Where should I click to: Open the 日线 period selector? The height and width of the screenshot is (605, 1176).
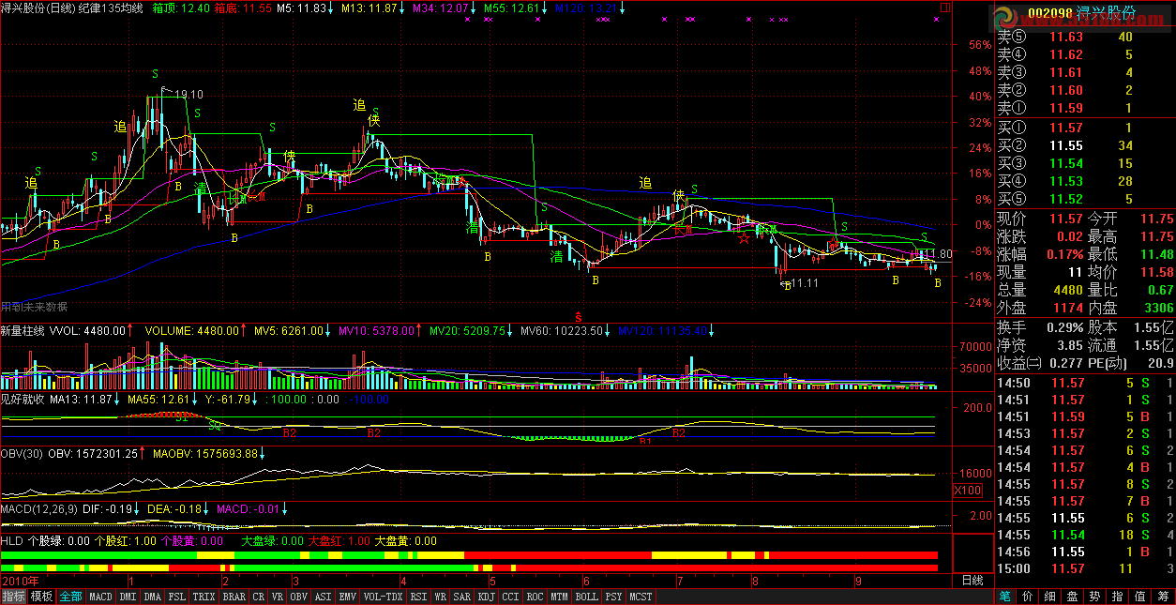pyautogui.click(x=972, y=581)
